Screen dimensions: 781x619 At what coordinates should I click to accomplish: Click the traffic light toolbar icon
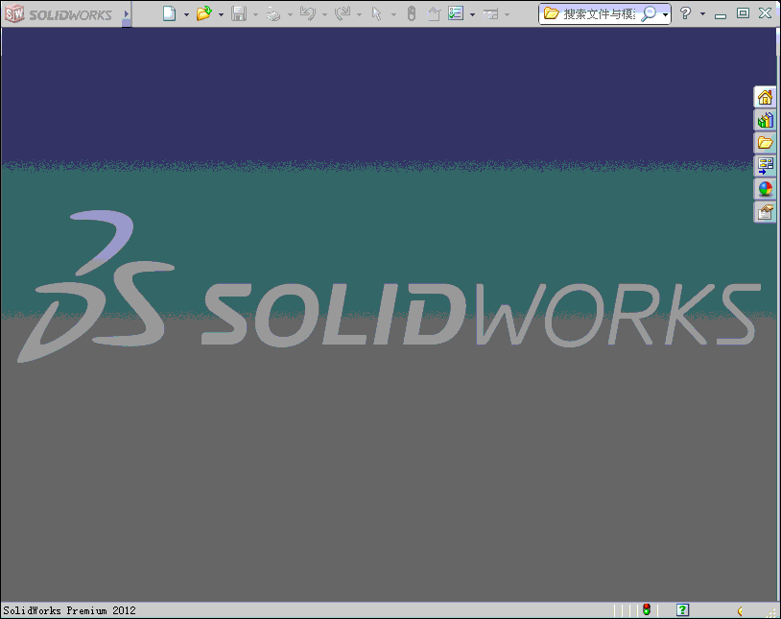pyautogui.click(x=412, y=13)
